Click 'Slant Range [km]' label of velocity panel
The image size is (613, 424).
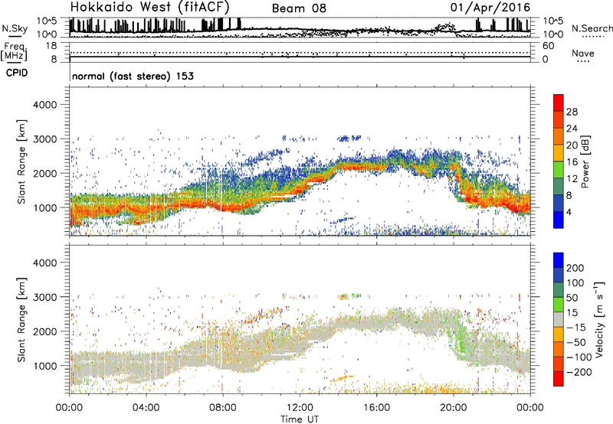point(21,320)
